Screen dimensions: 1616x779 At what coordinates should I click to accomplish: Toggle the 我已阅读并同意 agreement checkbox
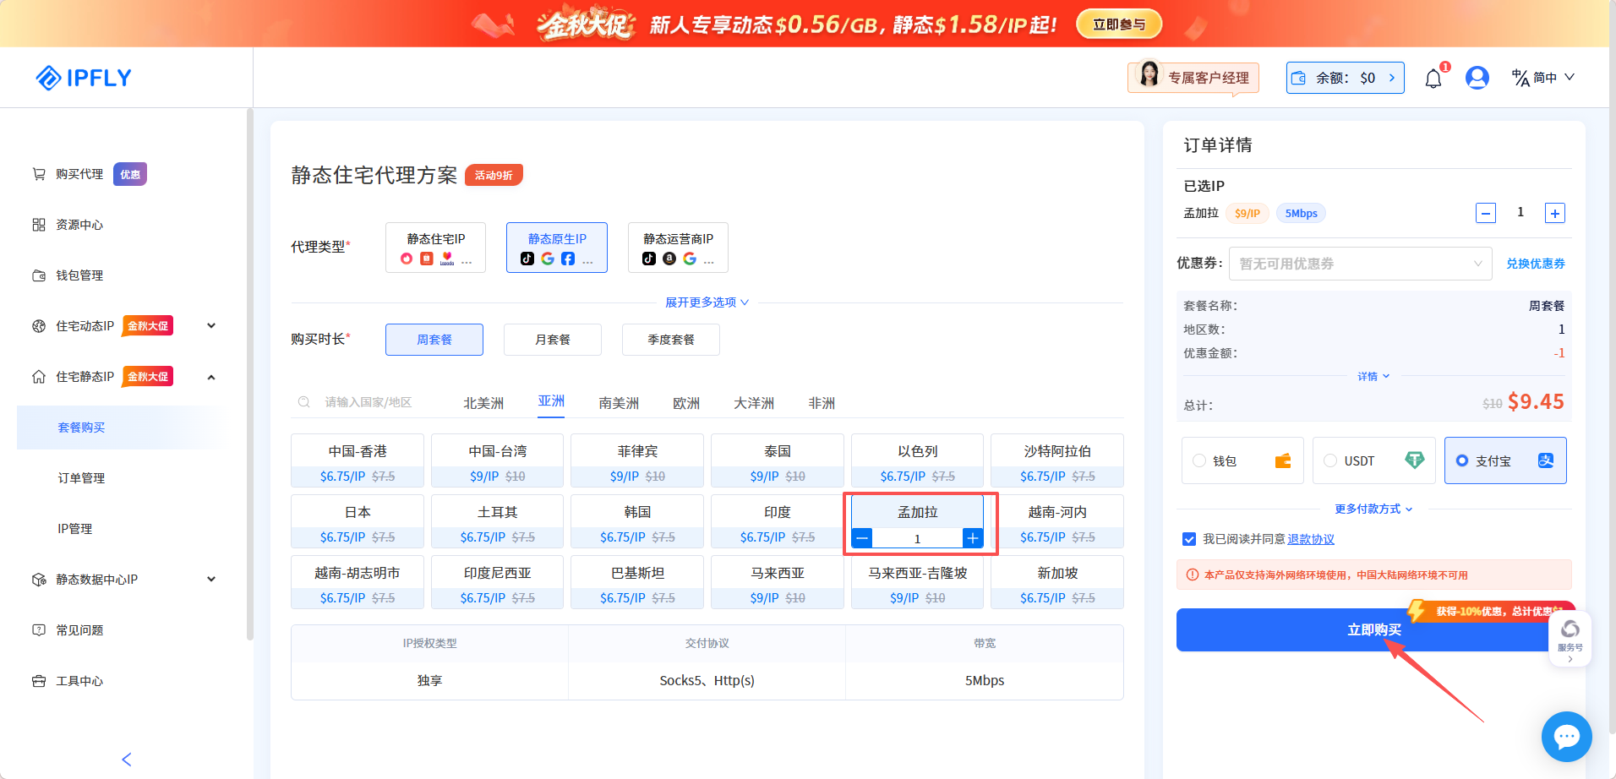pyautogui.click(x=1189, y=539)
